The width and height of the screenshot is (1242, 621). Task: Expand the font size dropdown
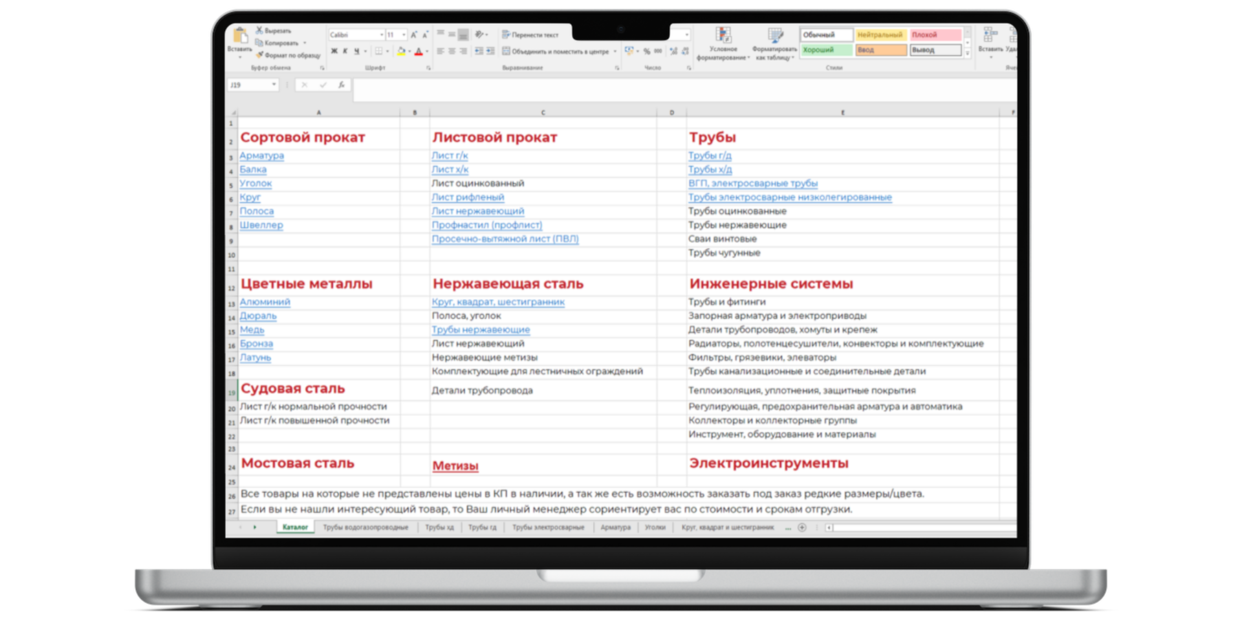(404, 35)
